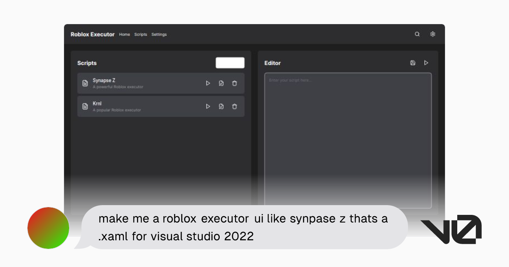
Task: Click the edit file icon for Synapse Z
Action: pyautogui.click(x=221, y=83)
